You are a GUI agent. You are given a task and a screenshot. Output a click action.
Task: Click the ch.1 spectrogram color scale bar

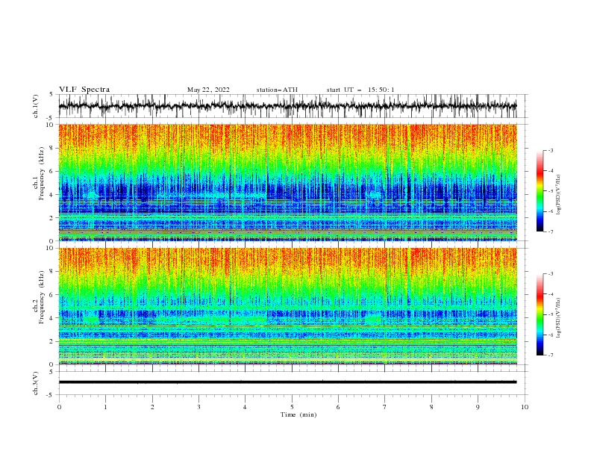pyautogui.click(x=540, y=191)
